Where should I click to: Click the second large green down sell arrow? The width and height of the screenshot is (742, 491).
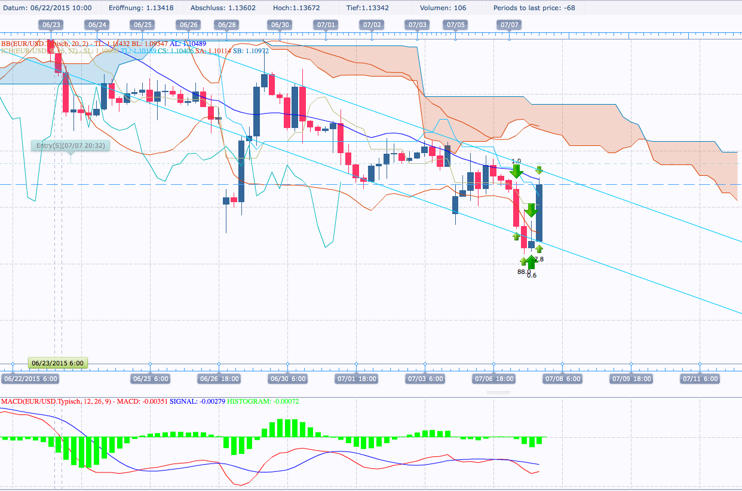click(531, 211)
